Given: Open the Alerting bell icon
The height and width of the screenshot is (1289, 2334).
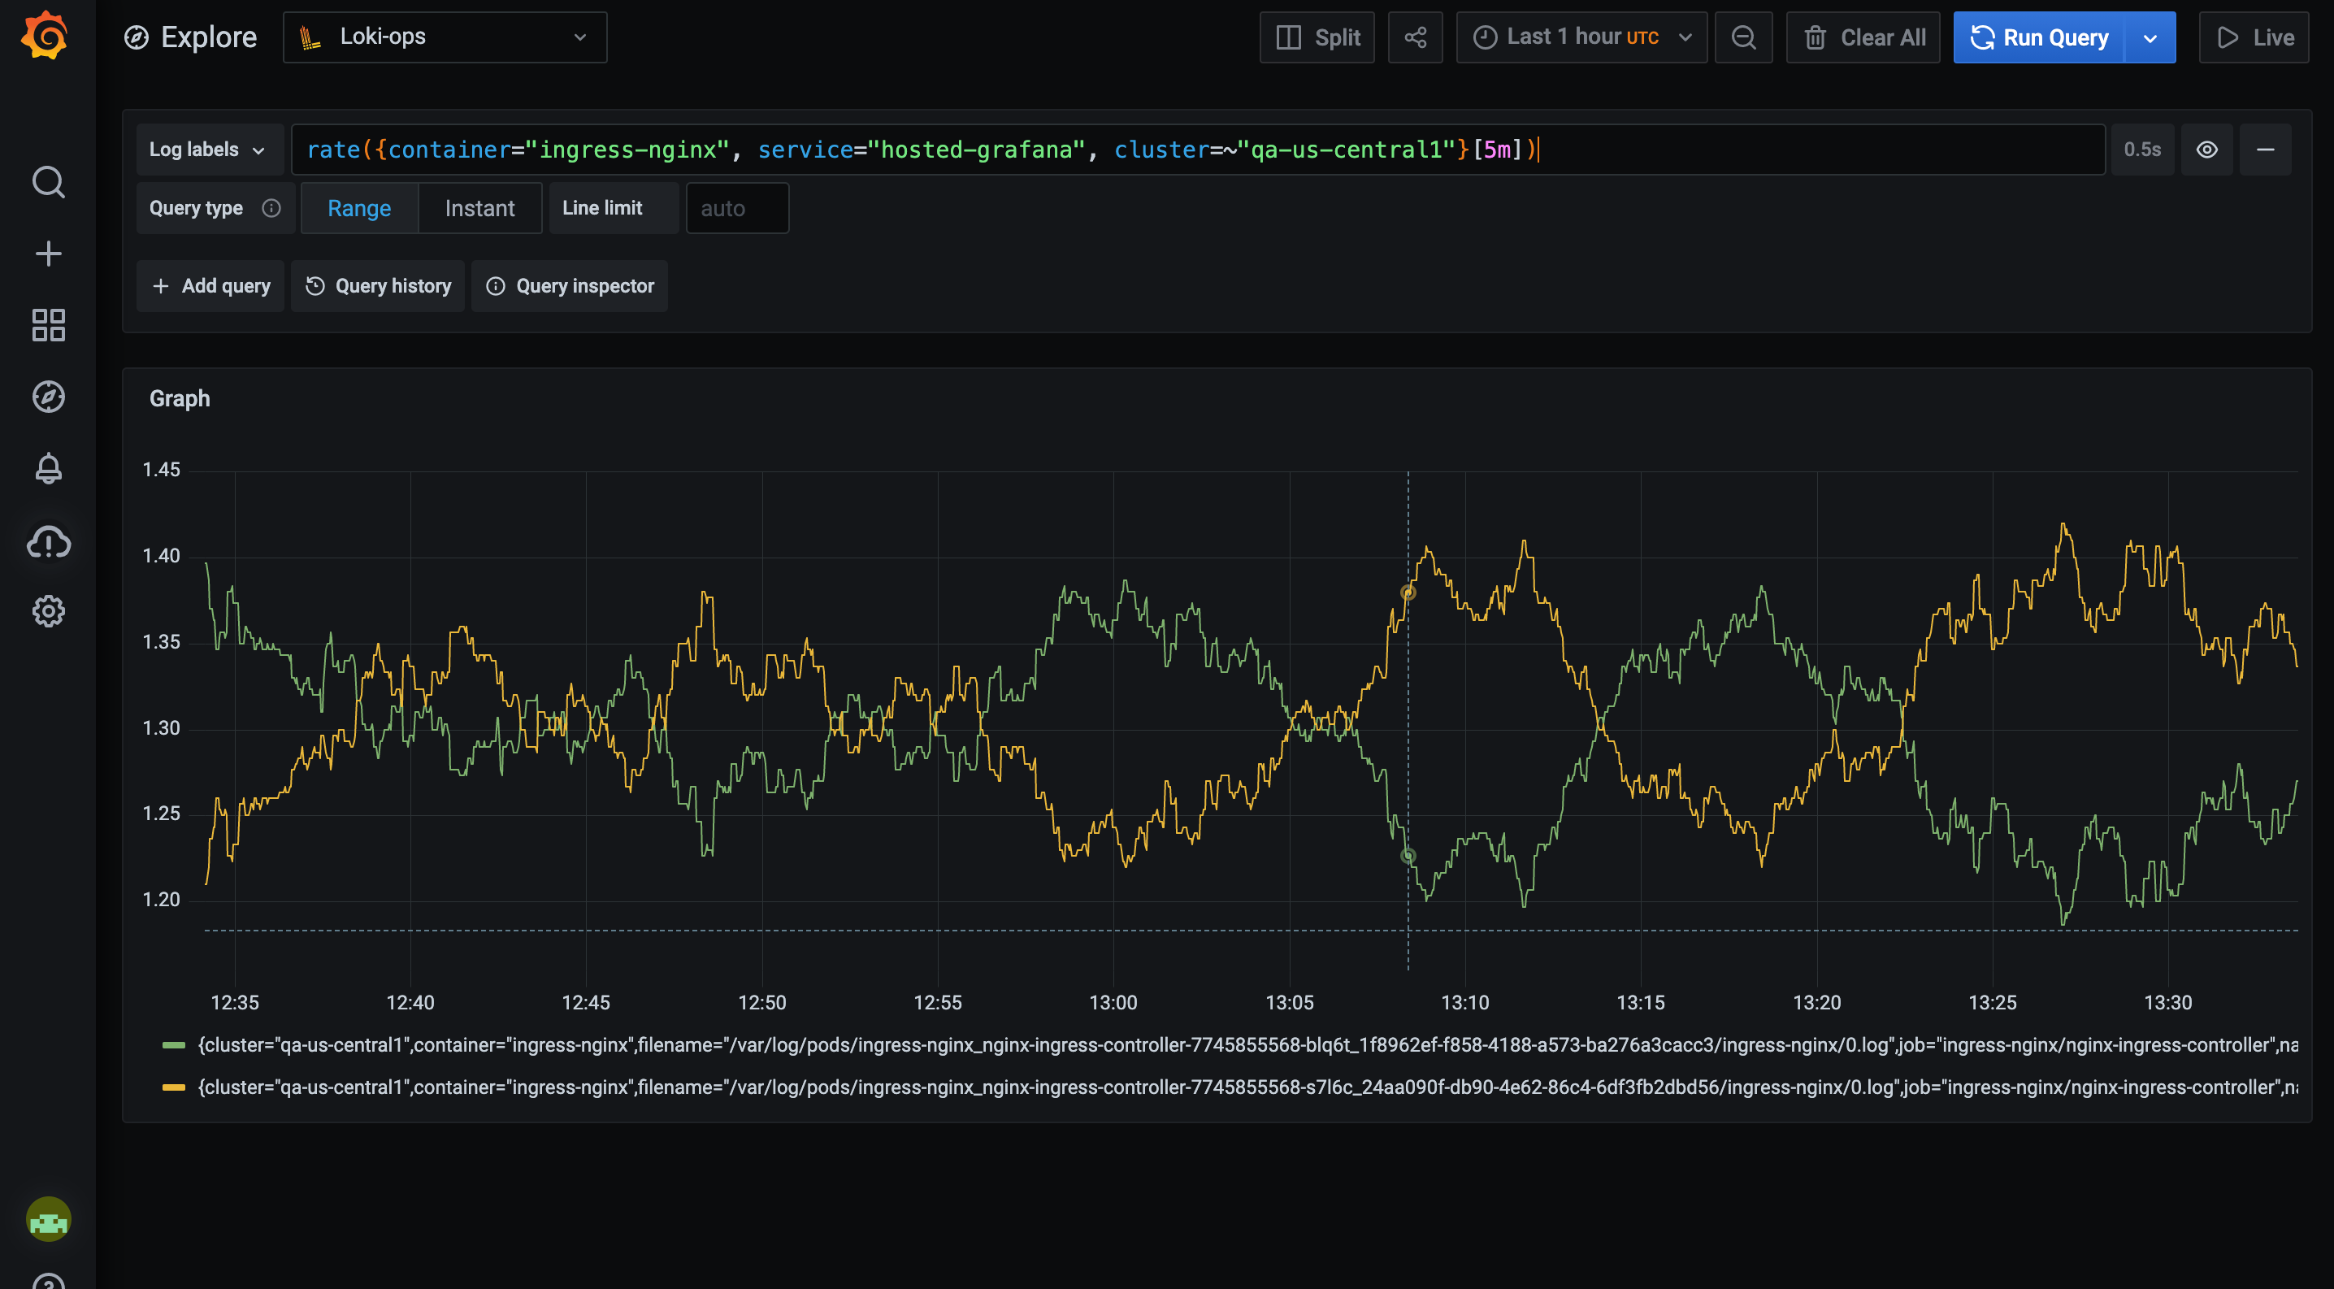Looking at the screenshot, I should [x=48, y=467].
